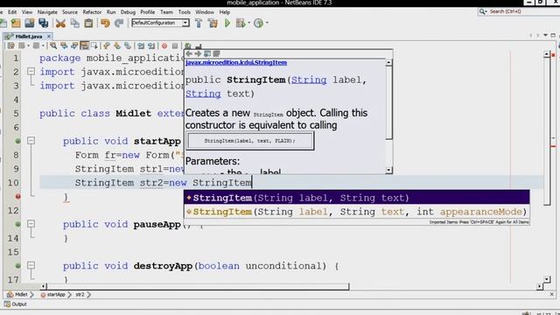Click the Previous Bookmark icon
Screen dimensions: 560x315
107,45
